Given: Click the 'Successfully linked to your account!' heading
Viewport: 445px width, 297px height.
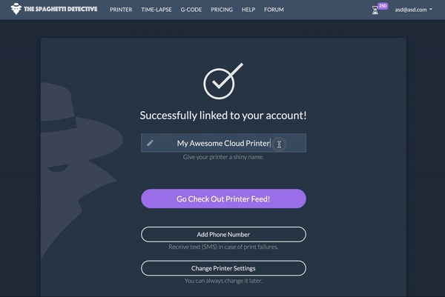Looking at the screenshot, I should (x=223, y=116).
